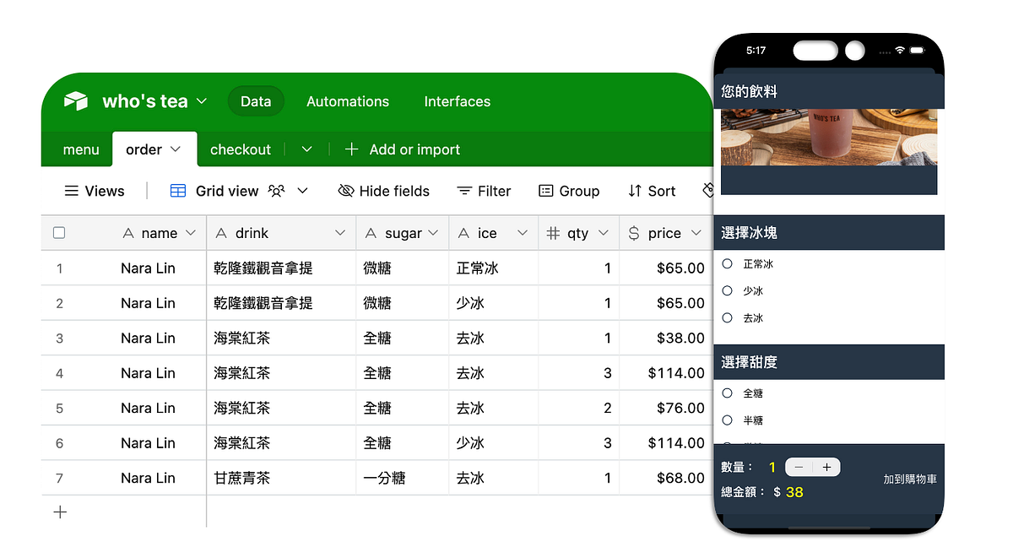This screenshot has width=1013, height=558.
Task: Open the checkout table tab
Action: pos(241,149)
